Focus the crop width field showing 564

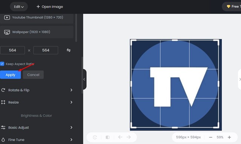(12, 50)
